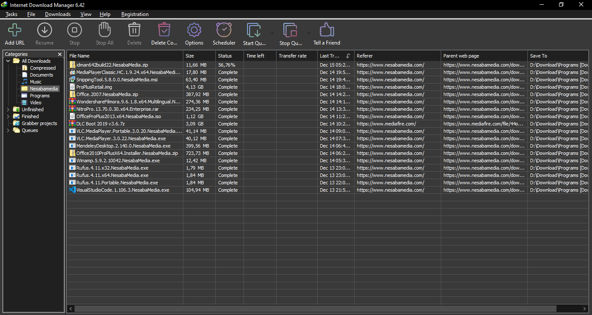
Task: Click the Start Queue icon
Action: tap(254, 30)
